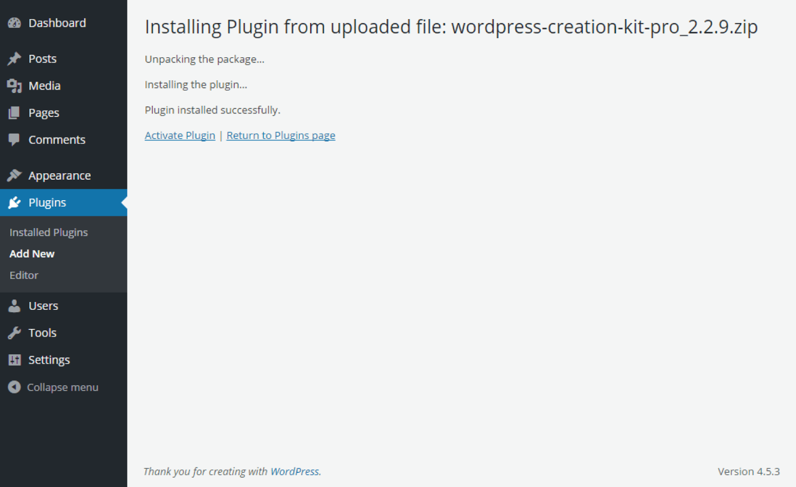The image size is (796, 487).
Task: Click the Posts pushpin icon
Action: click(x=14, y=59)
